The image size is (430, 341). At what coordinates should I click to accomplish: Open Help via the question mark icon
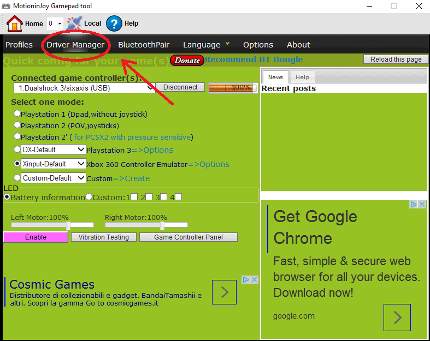(114, 23)
